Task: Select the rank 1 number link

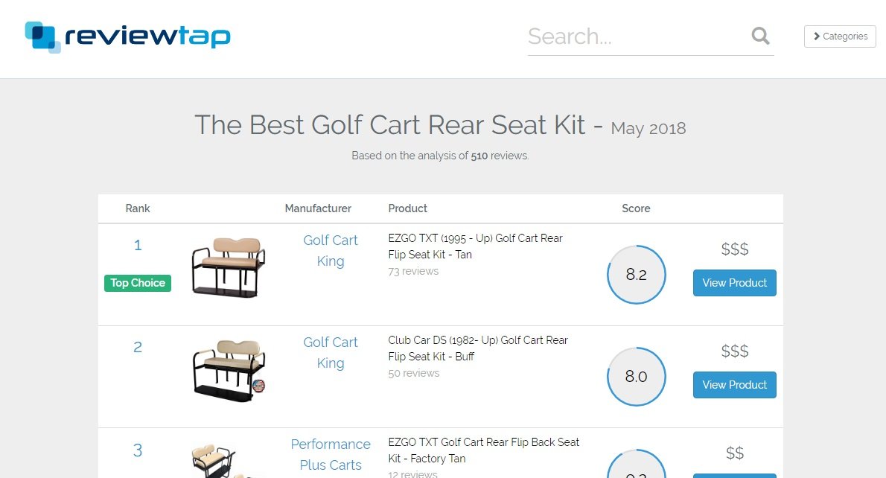Action: pos(137,245)
